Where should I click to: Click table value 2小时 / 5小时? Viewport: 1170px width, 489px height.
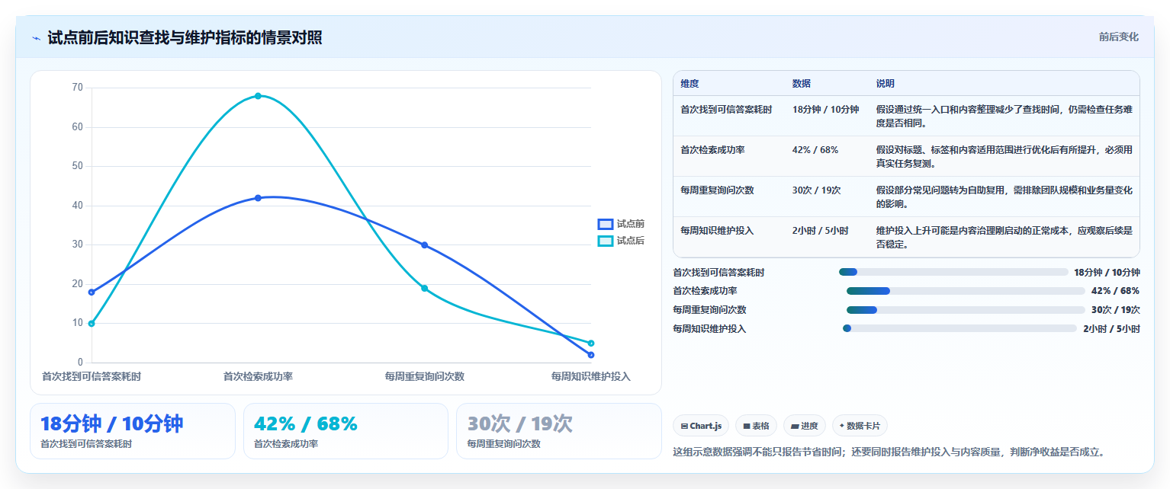coord(821,230)
